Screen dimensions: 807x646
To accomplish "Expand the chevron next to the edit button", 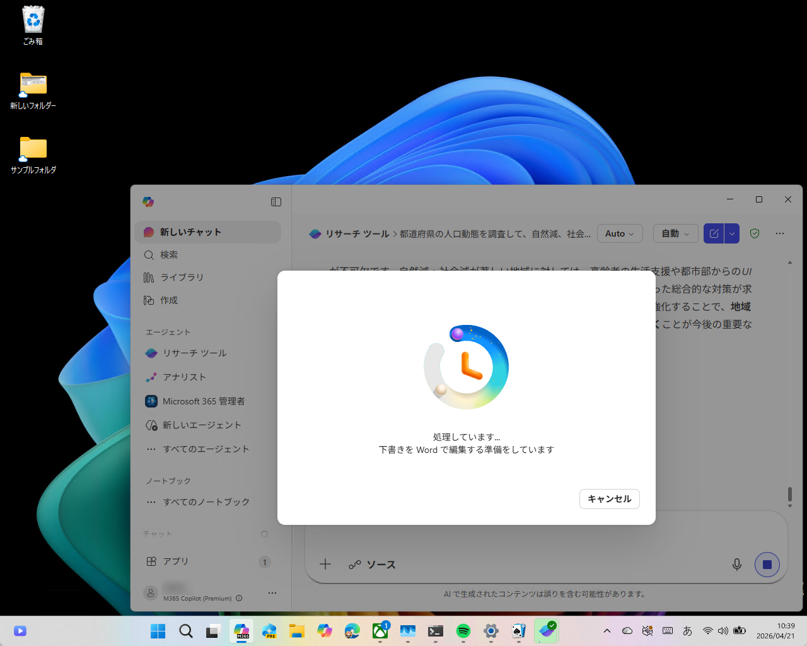I will point(731,233).
